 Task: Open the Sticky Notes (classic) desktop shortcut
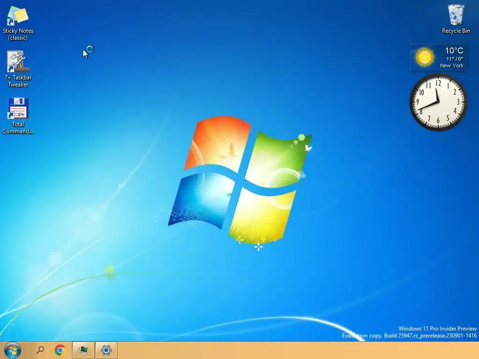tap(18, 23)
